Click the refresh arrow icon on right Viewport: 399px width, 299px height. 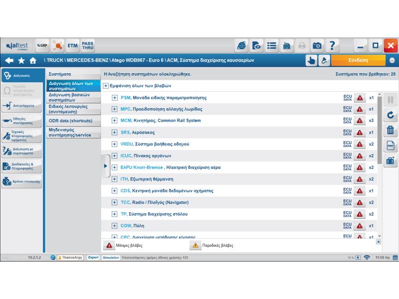pos(390,115)
